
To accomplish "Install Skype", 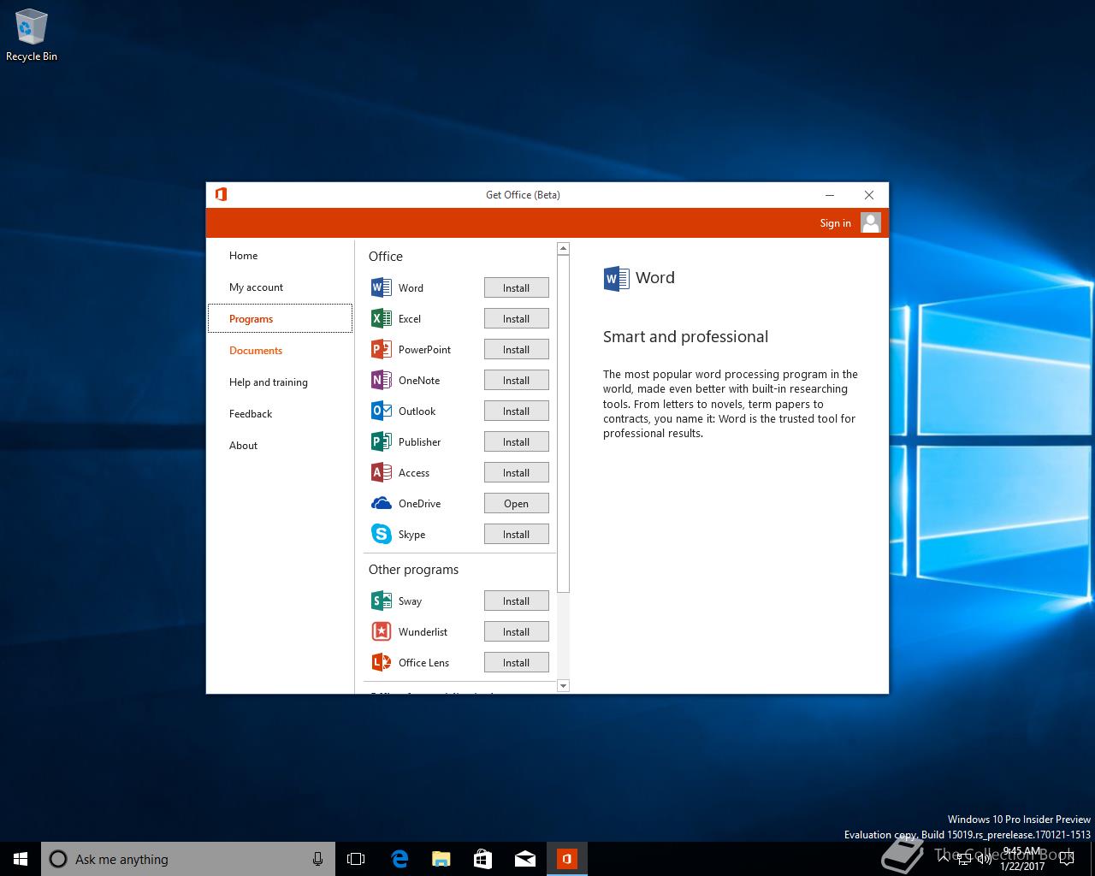I will point(516,535).
